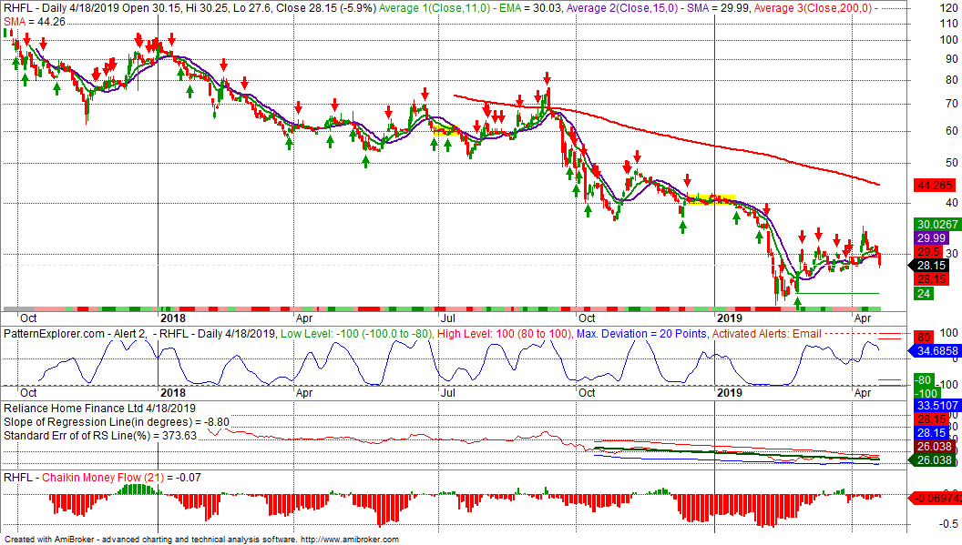Click the Slope of Regression Line = -8.80 text

[x=116, y=422]
